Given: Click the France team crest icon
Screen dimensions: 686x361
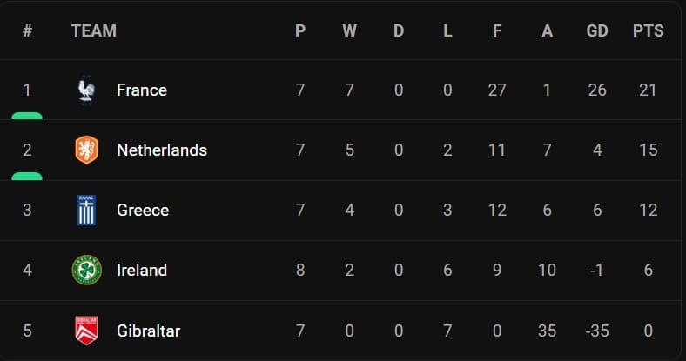Looking at the screenshot, I should tap(86, 90).
